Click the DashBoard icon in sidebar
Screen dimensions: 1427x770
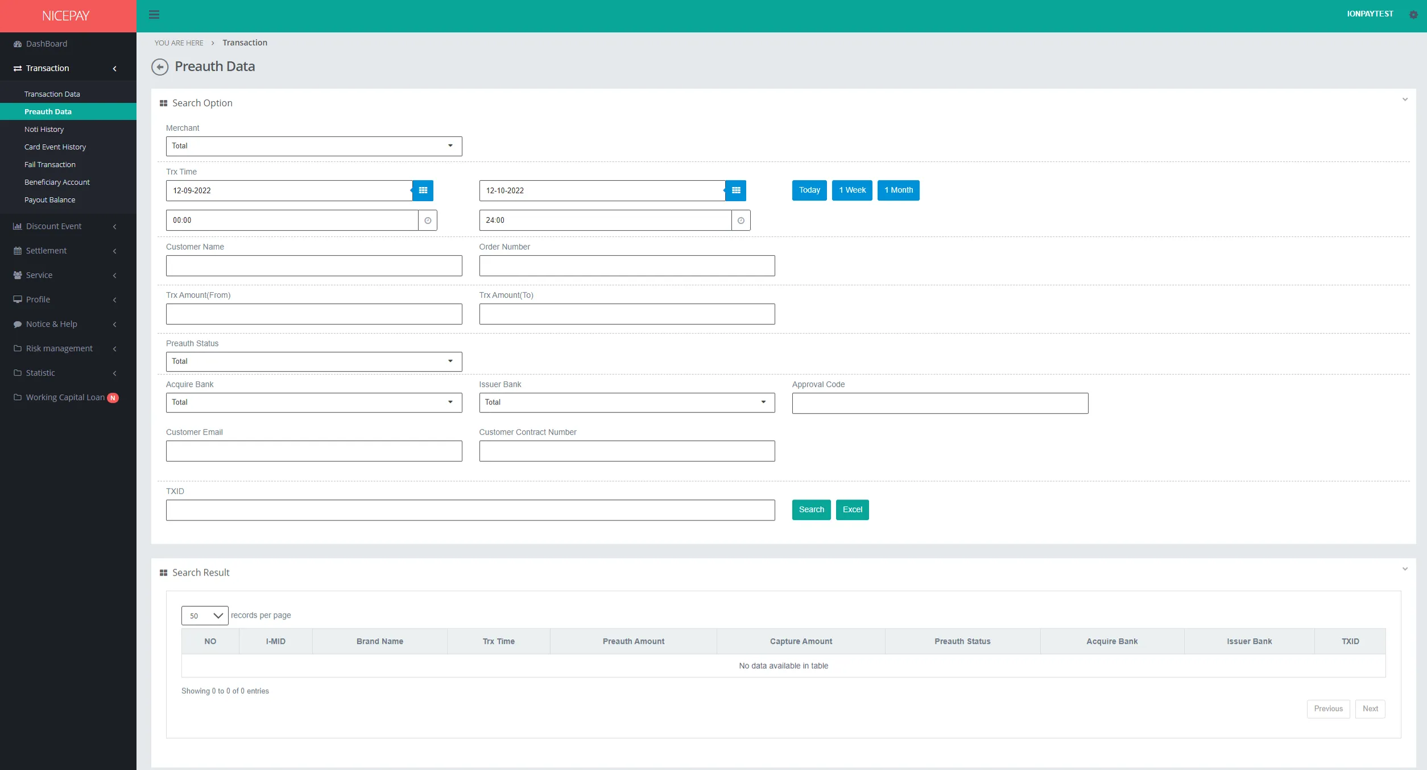click(18, 44)
